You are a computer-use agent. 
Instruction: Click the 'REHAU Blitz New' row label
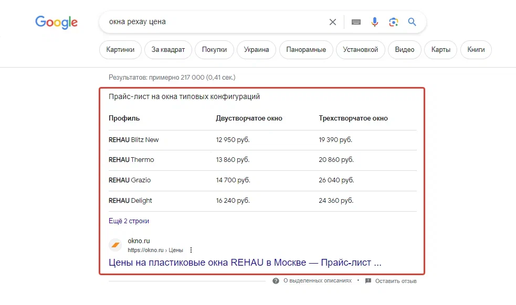134,140
